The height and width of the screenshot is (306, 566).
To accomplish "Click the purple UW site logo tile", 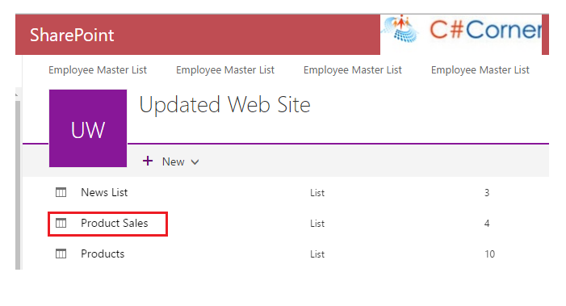I will 88,128.
